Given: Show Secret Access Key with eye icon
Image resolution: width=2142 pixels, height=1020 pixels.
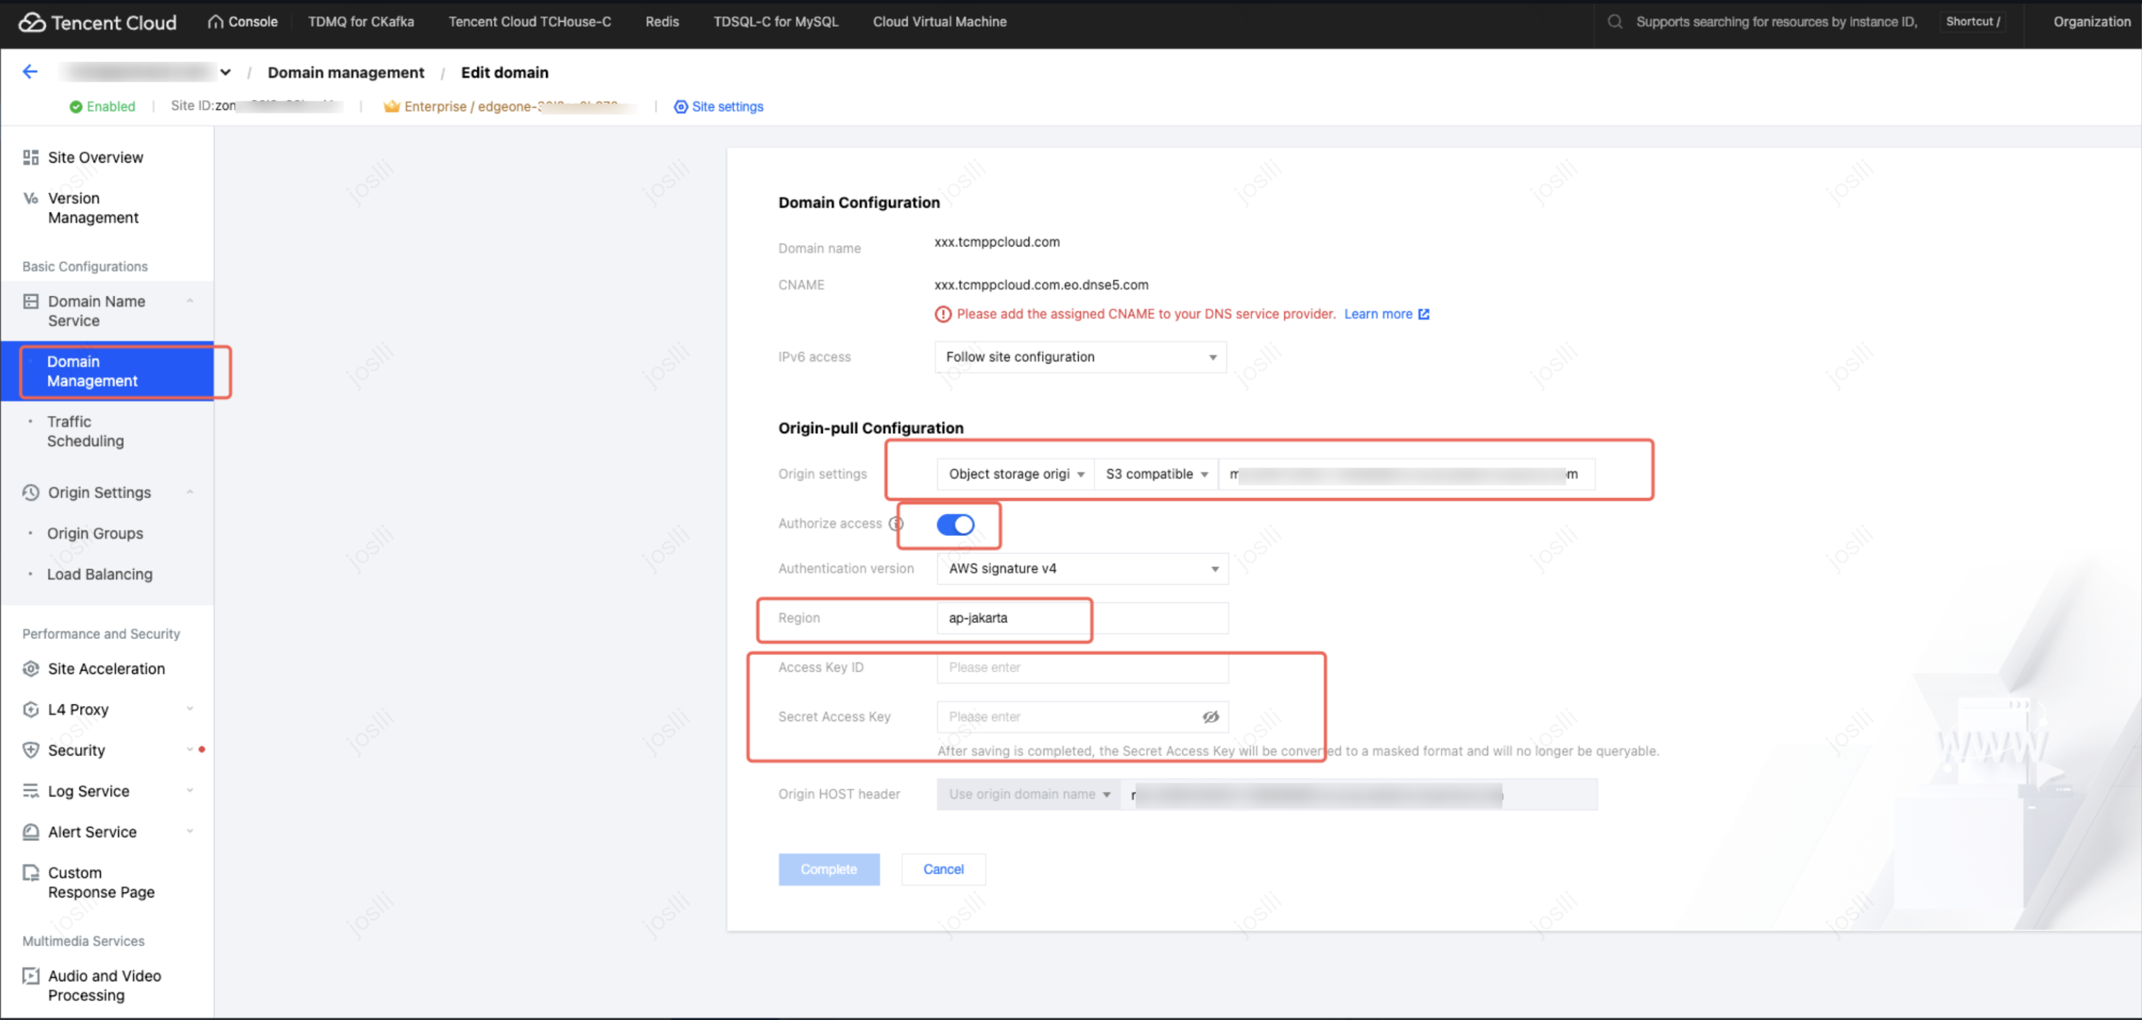Looking at the screenshot, I should (x=1211, y=716).
